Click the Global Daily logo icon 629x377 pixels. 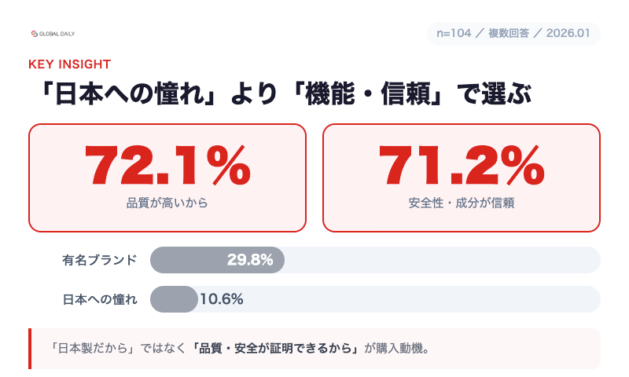pyautogui.click(x=35, y=35)
